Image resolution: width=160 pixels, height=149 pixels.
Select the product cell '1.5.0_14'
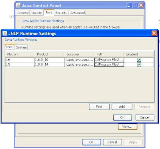click(50, 64)
